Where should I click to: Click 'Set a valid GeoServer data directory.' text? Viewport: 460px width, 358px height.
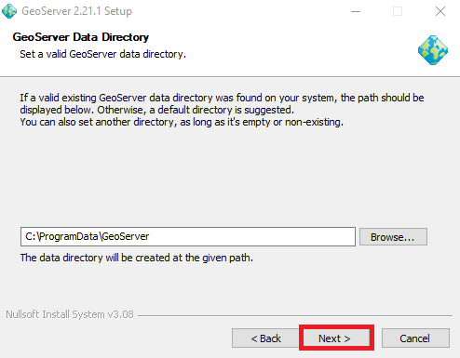point(102,54)
